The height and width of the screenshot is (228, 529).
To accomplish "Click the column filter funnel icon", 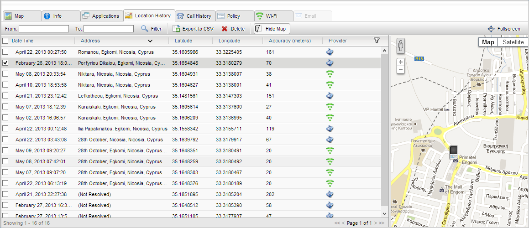I will point(377,41).
